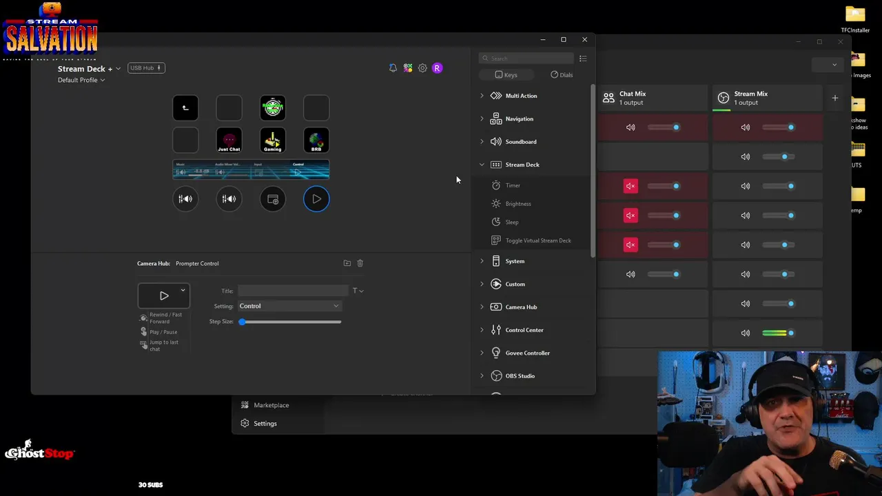The height and width of the screenshot is (496, 882).
Task: Click the actions list scrollbar
Action: [x=592, y=172]
